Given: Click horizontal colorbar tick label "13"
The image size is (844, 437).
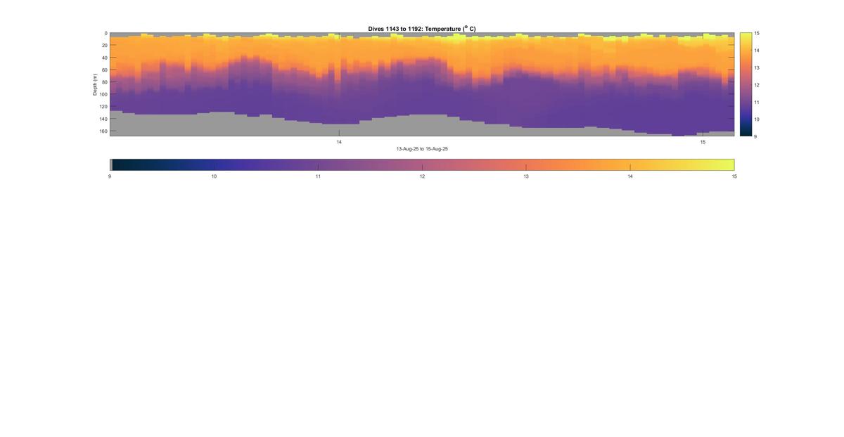Looking at the screenshot, I should pyautogui.click(x=526, y=176).
